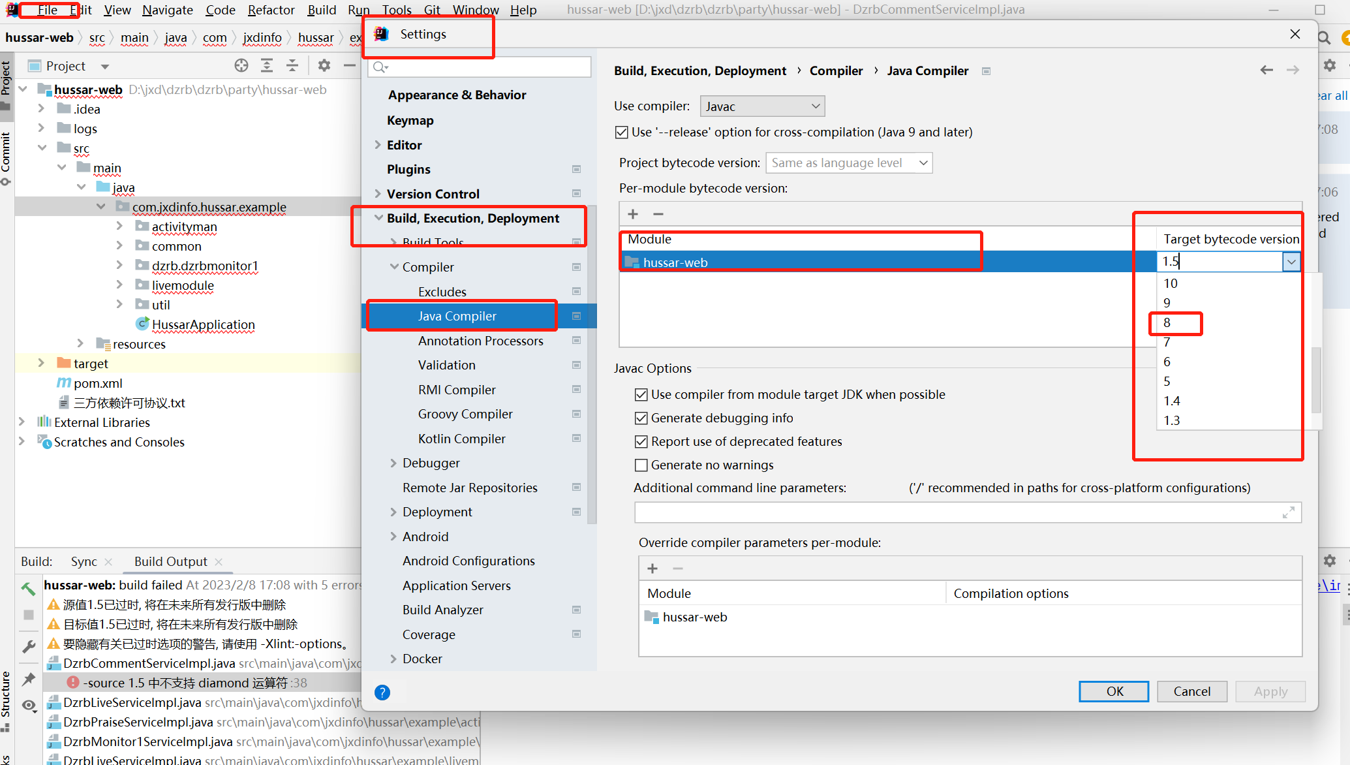Click the green hammer rebuild icon in Build panel

coord(28,589)
